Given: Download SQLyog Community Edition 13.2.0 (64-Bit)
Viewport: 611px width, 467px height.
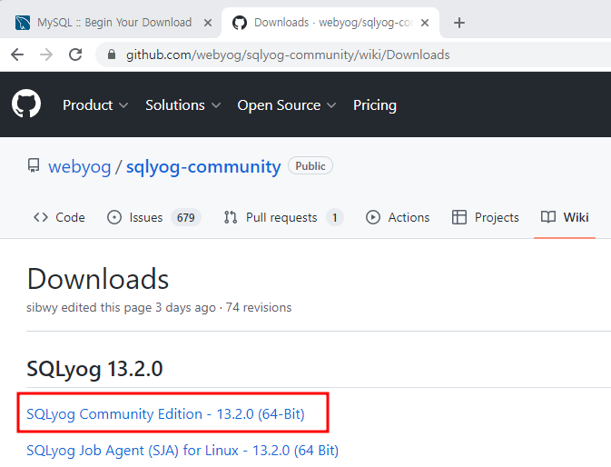Looking at the screenshot, I should coord(165,414).
